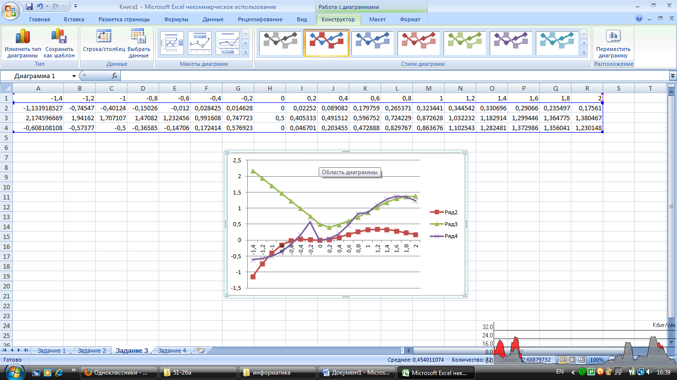
Task: Click the select-all corner of the sheet
Action: point(6,88)
